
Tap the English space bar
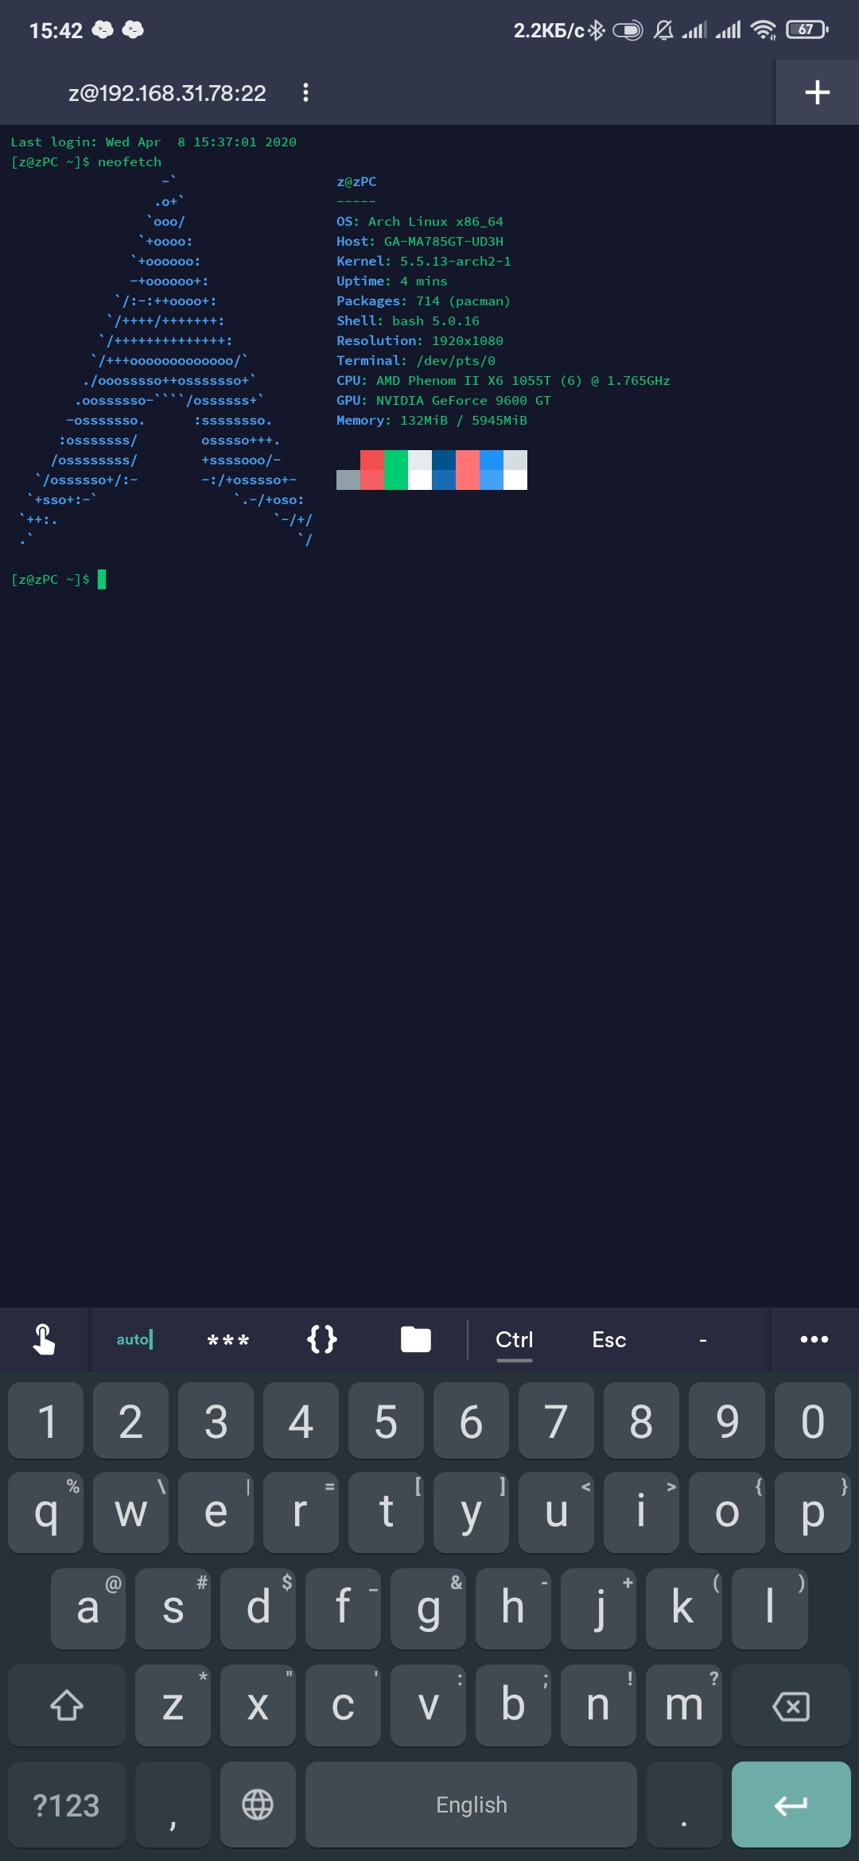click(471, 1805)
